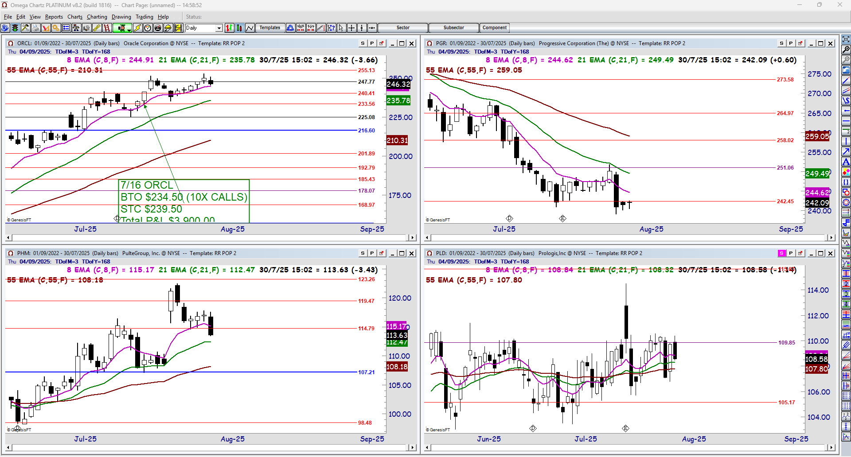This screenshot has width=851, height=457.
Task: Select the dollar price measure tool
Action: tap(846, 101)
